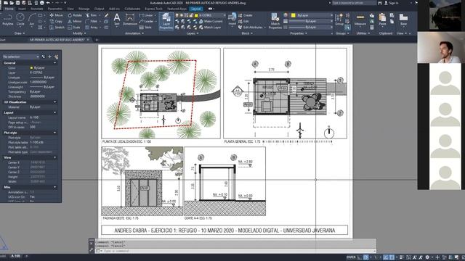465x261 pixels.
Task: Activate the Trim command
Action: point(91,15)
